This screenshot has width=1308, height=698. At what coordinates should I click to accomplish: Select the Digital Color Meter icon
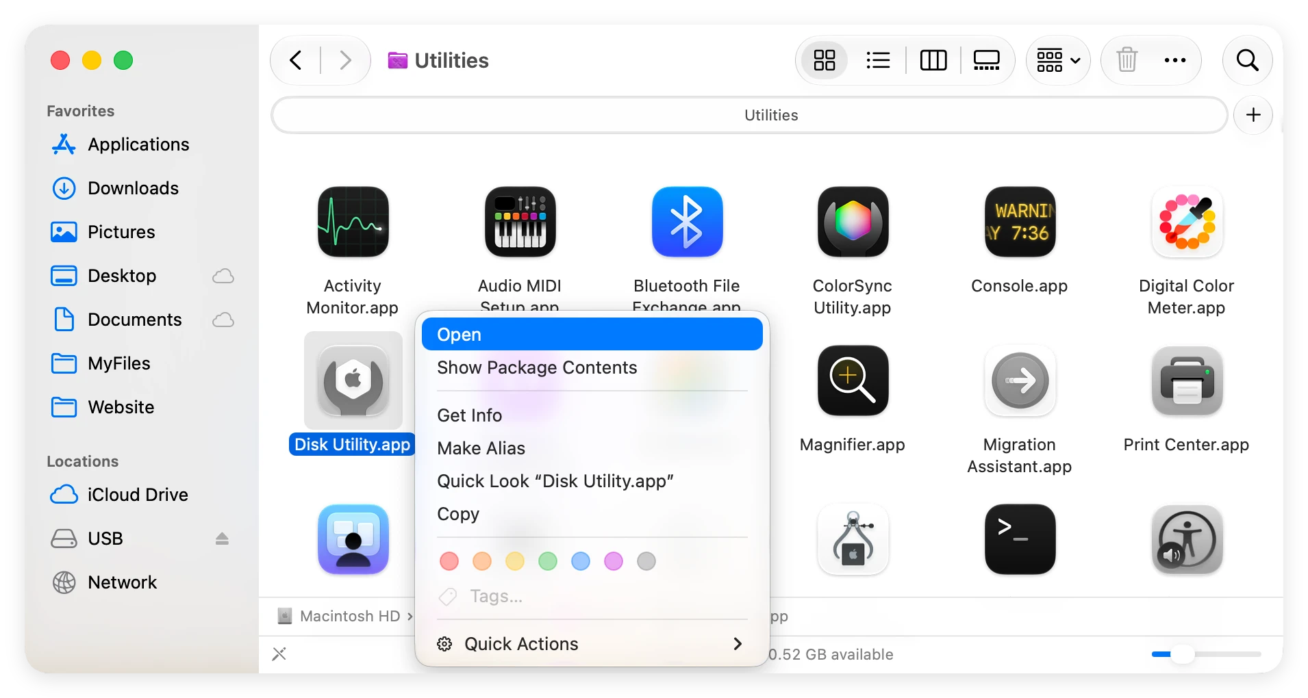click(x=1187, y=222)
